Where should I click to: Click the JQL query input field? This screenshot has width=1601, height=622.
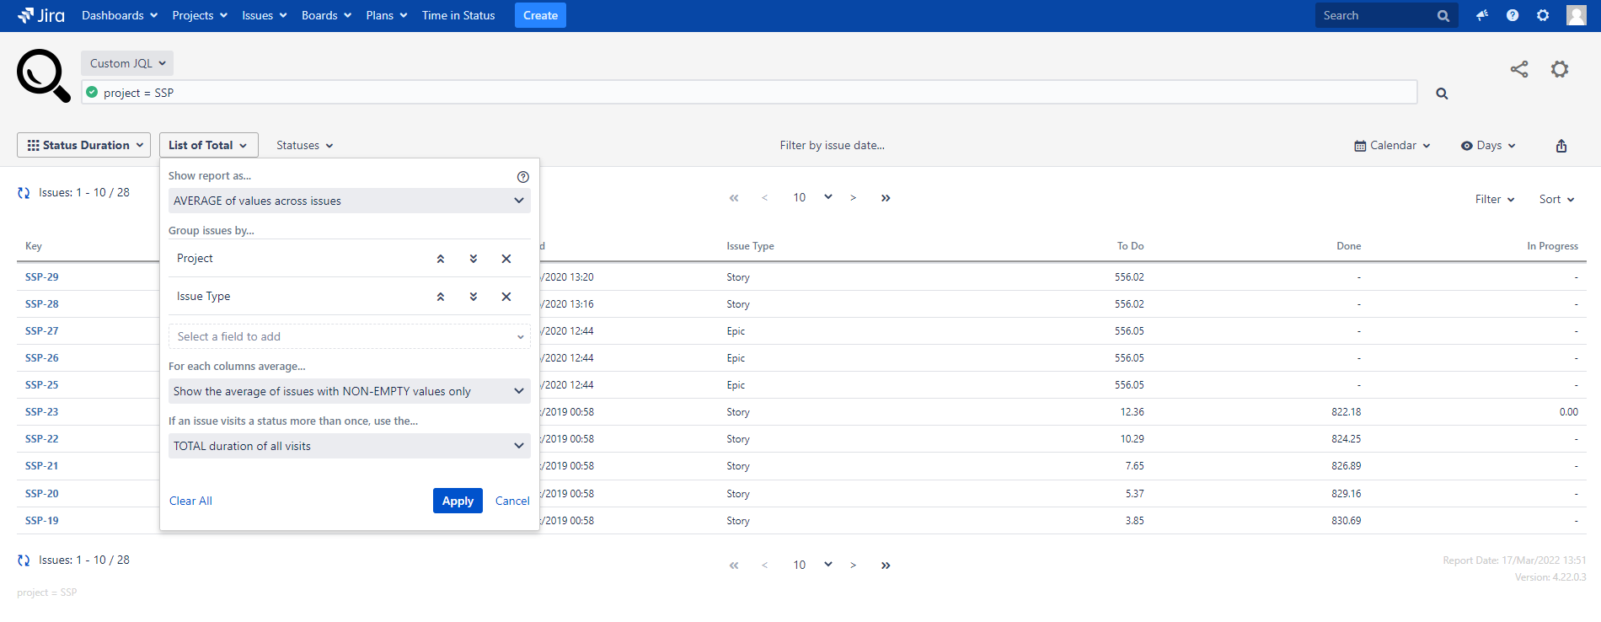coord(750,93)
